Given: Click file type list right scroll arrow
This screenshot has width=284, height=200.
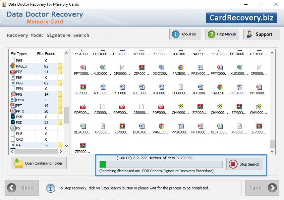Looking at the screenshot, I should click(61, 152).
